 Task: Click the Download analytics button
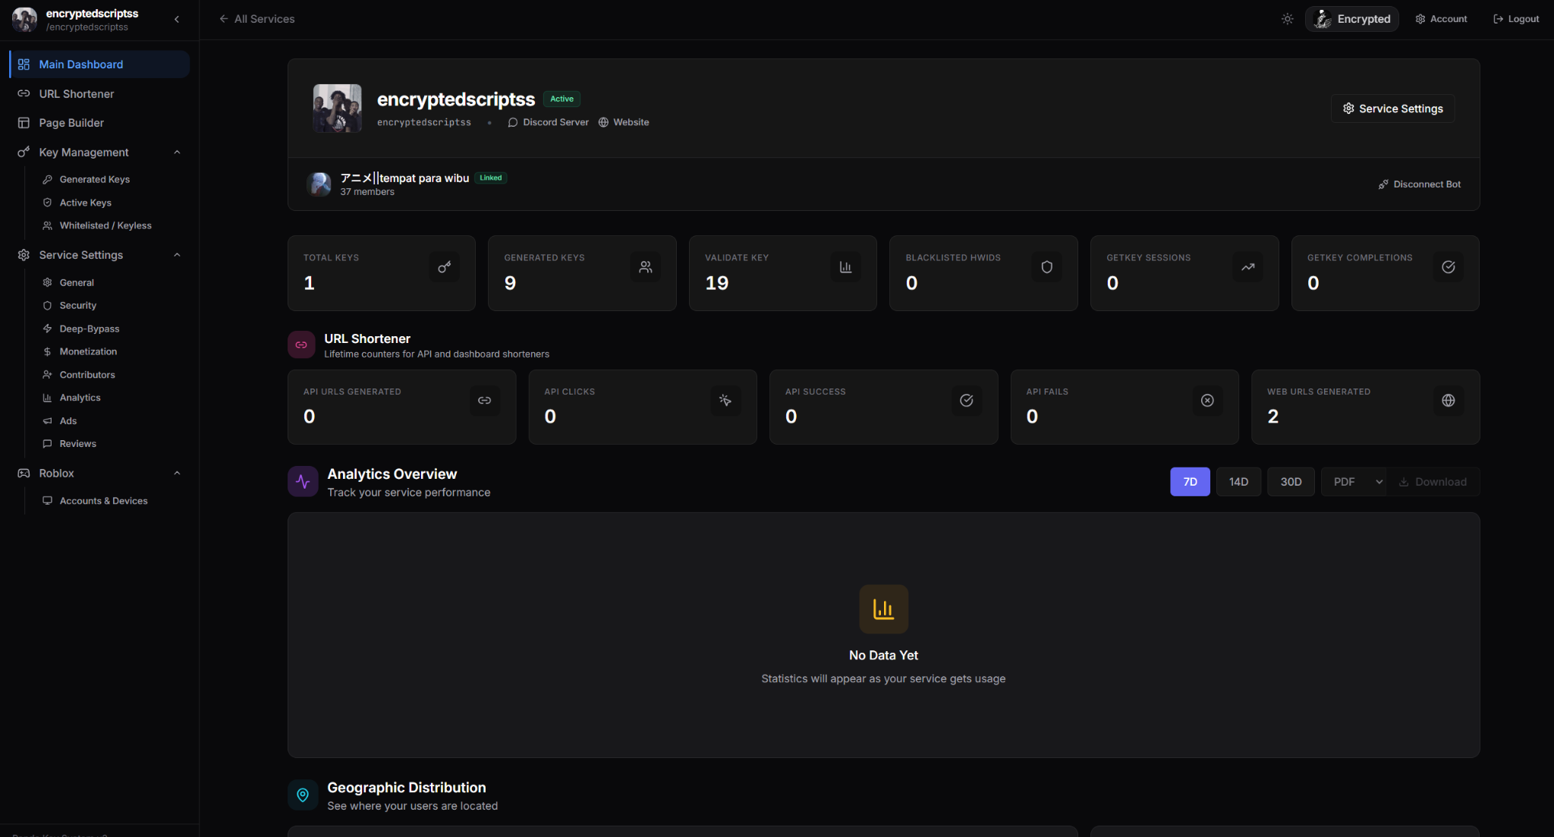pos(1433,482)
